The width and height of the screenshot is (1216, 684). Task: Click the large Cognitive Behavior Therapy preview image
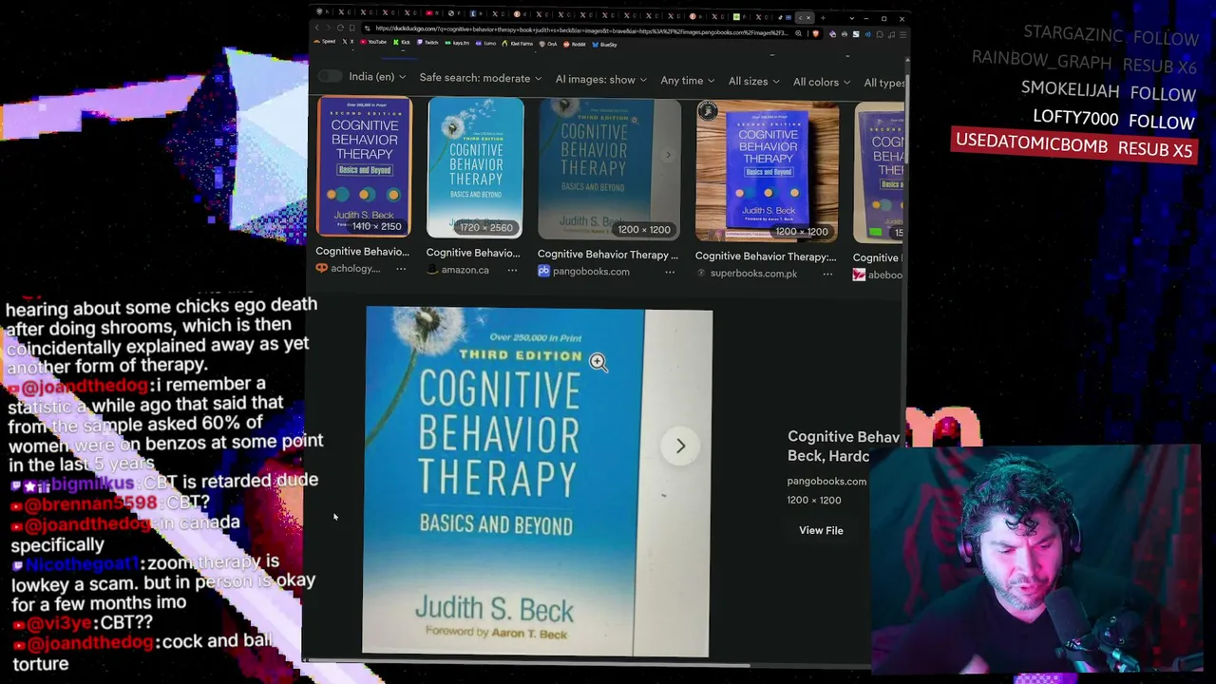538,482
